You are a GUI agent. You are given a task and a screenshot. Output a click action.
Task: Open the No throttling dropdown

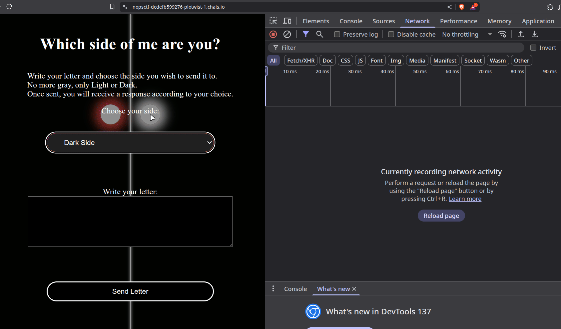(466, 34)
